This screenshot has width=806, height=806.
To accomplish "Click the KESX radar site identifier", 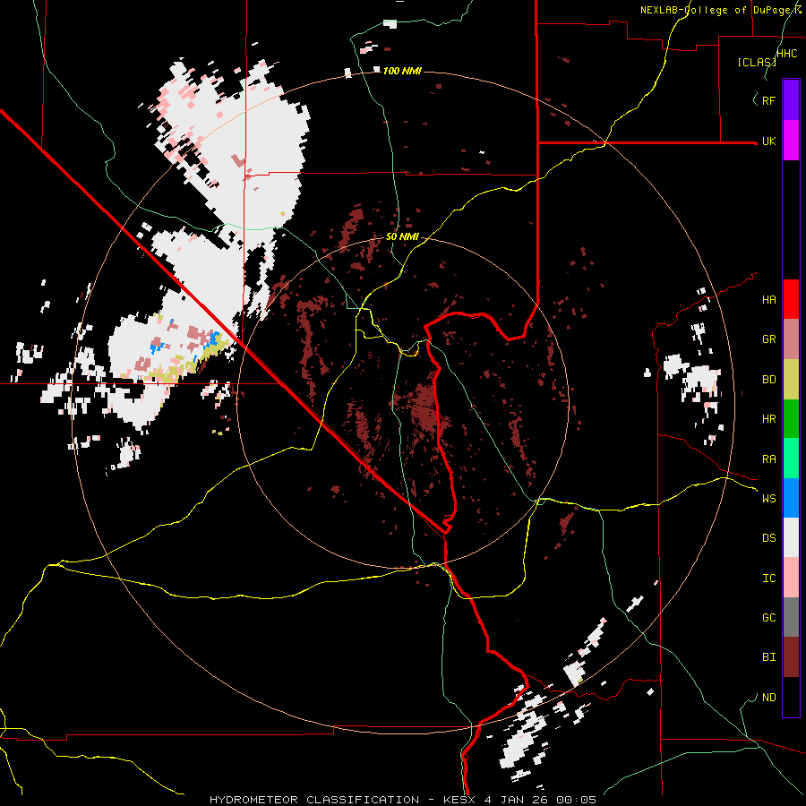I will (x=459, y=800).
